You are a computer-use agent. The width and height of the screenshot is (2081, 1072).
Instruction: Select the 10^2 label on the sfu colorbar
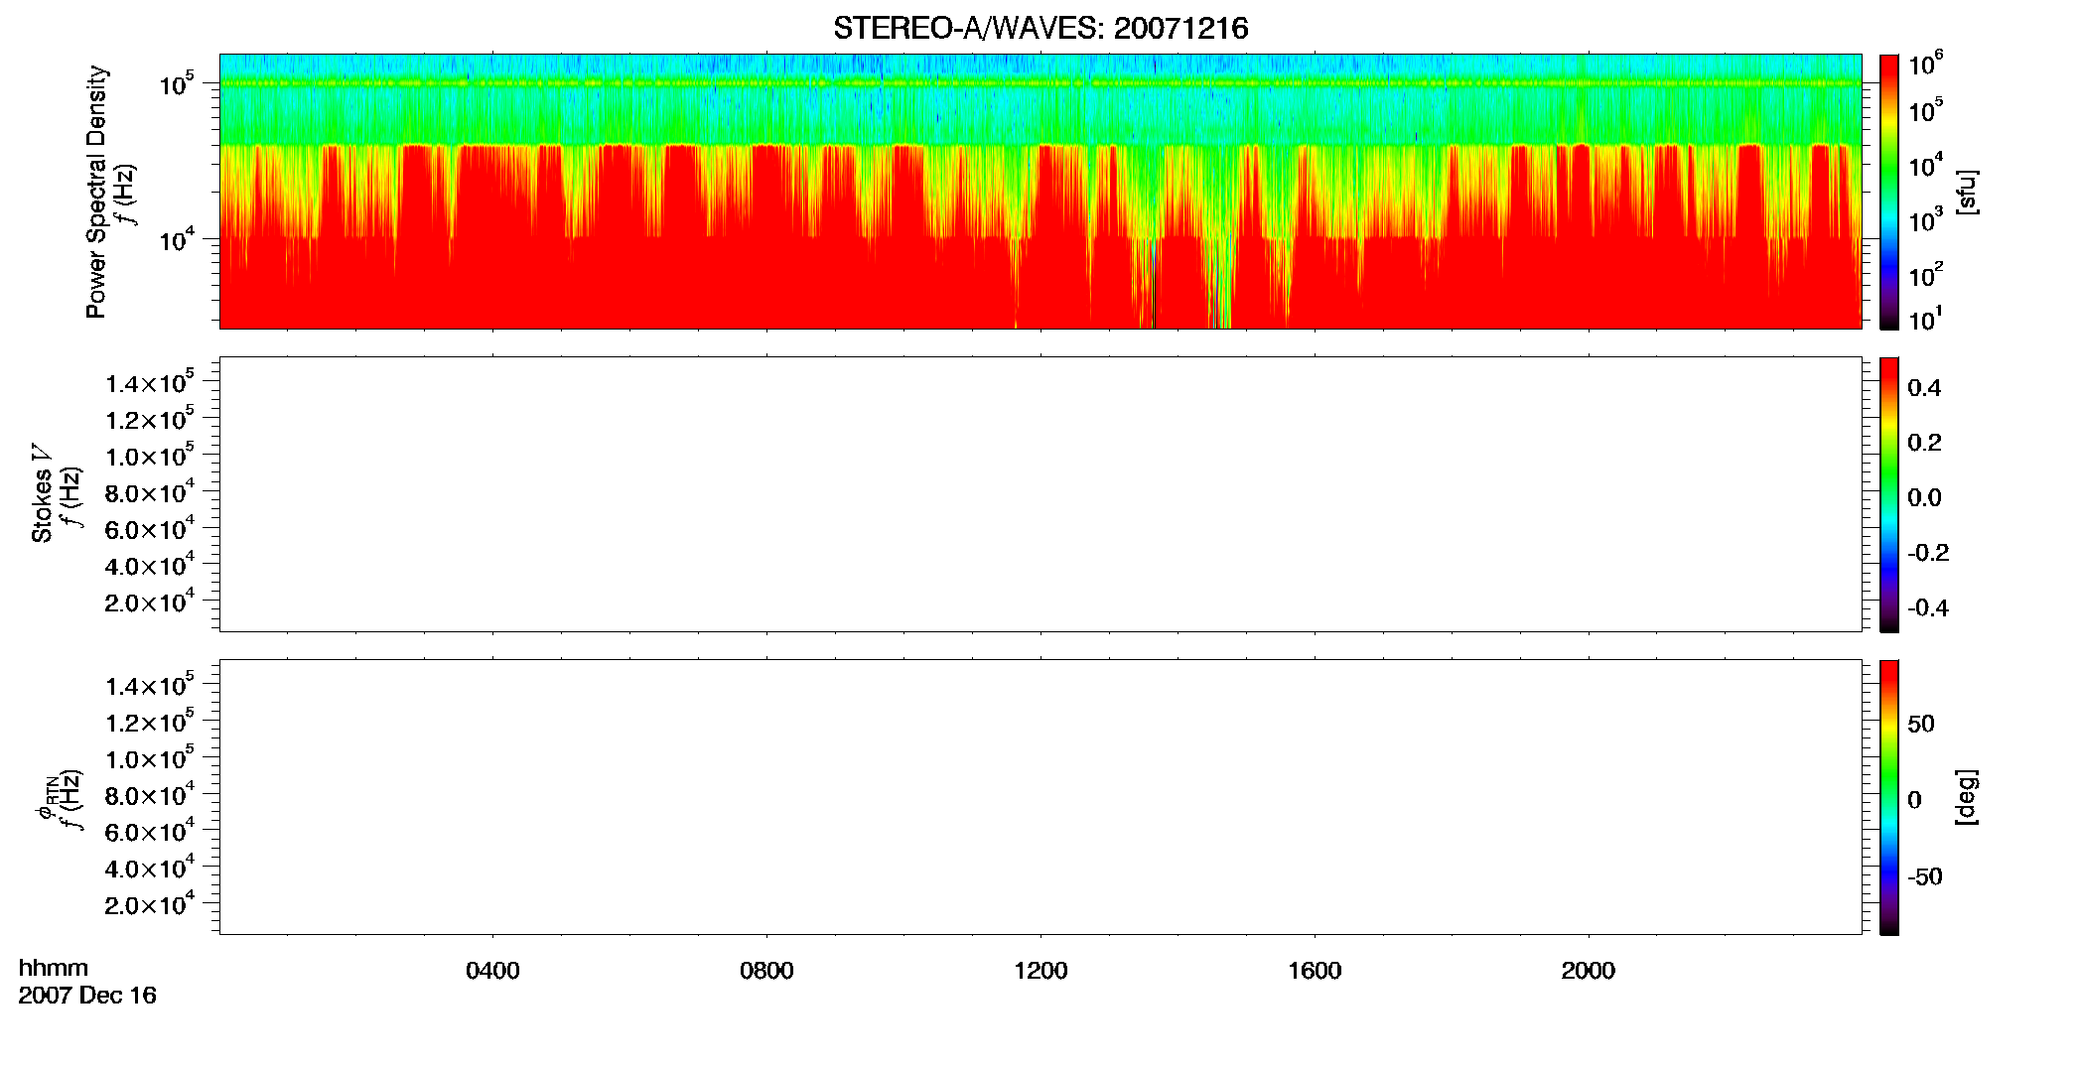1926,275
